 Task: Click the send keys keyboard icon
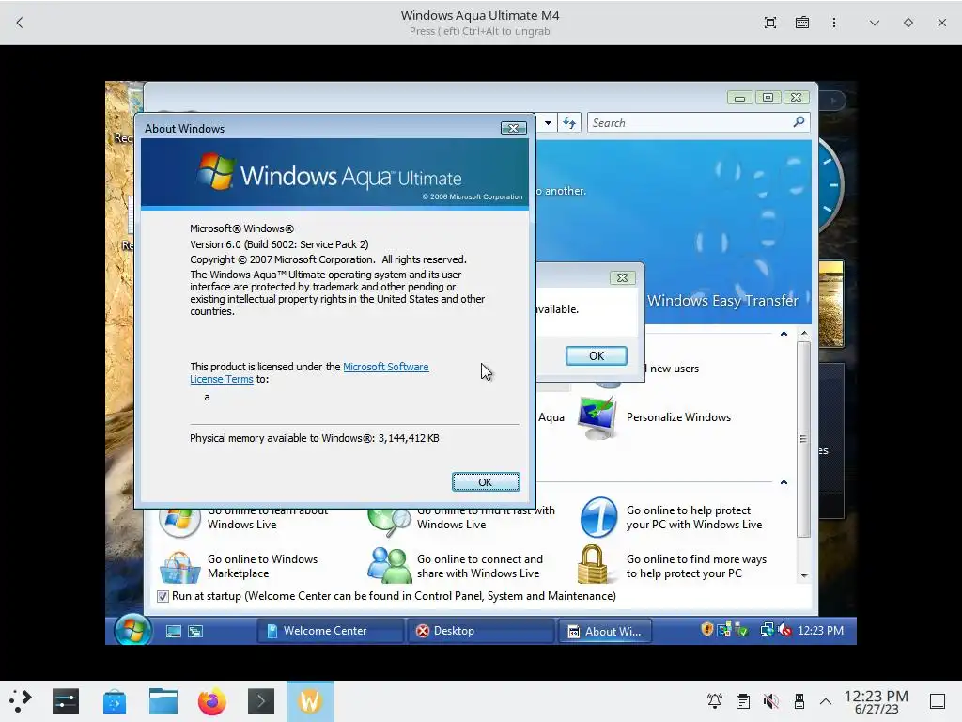802,23
